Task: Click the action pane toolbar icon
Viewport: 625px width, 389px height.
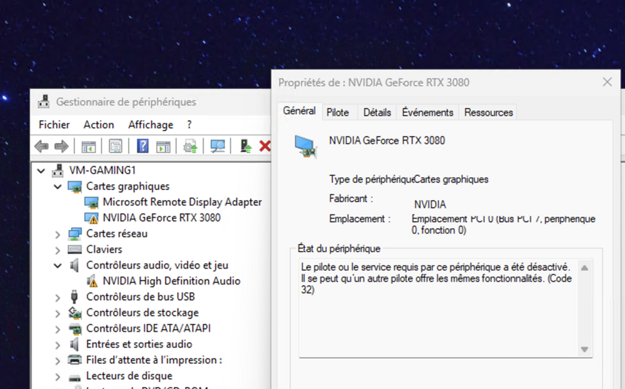Action: tap(163, 146)
